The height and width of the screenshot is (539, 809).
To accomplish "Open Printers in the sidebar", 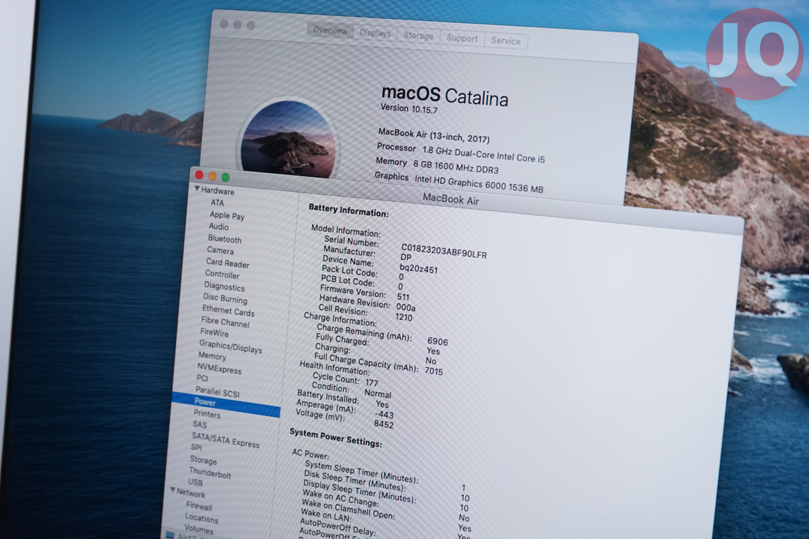I will point(207,414).
